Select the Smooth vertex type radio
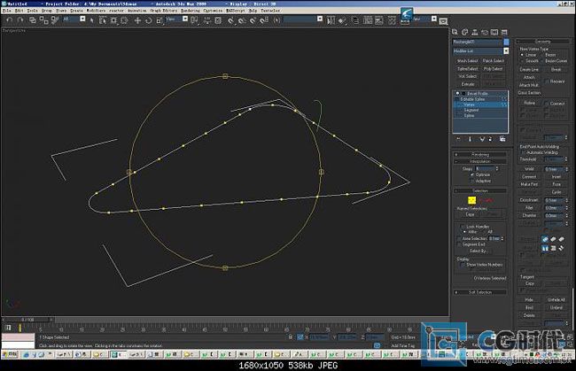The height and width of the screenshot is (371, 576). tap(522, 60)
